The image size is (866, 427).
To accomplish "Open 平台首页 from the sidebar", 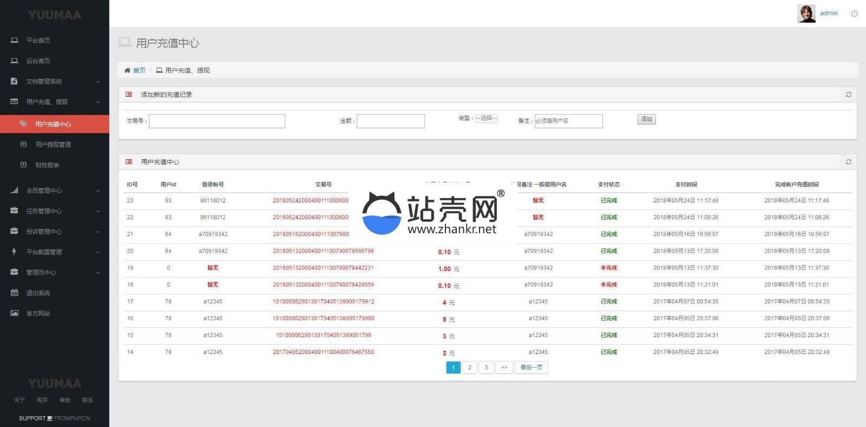I will (38, 41).
